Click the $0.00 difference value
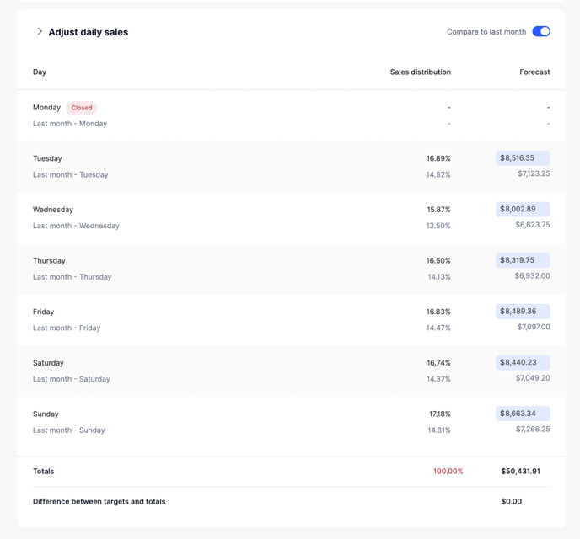The image size is (580, 539). point(511,502)
